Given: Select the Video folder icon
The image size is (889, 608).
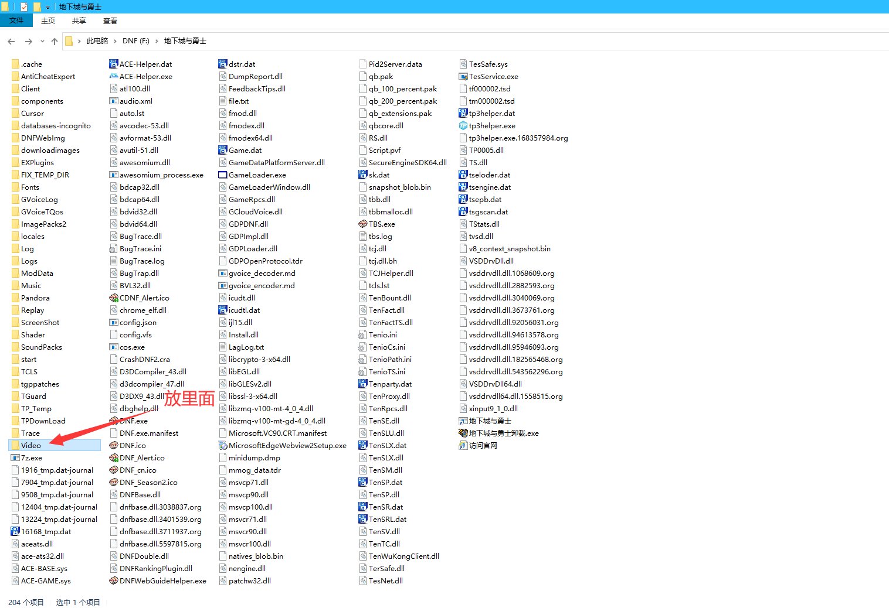Looking at the screenshot, I should [15, 445].
